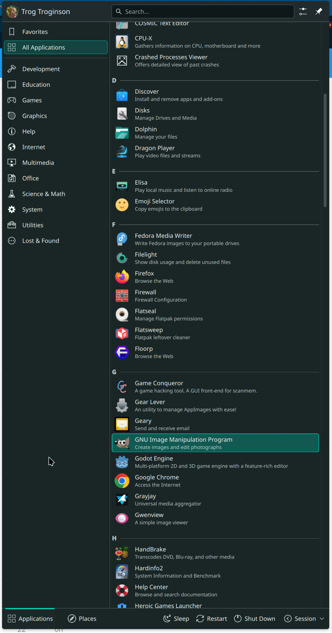Open Discover software center icon
Image resolution: width=332 pixels, height=633 pixels.
tap(122, 95)
